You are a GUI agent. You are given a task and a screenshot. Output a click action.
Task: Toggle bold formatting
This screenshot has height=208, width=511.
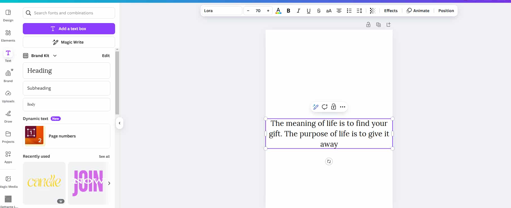[x=288, y=11]
